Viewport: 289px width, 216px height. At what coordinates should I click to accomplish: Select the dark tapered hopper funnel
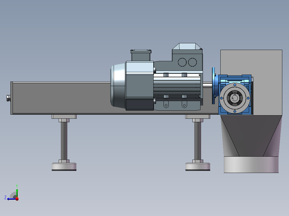point(251,136)
